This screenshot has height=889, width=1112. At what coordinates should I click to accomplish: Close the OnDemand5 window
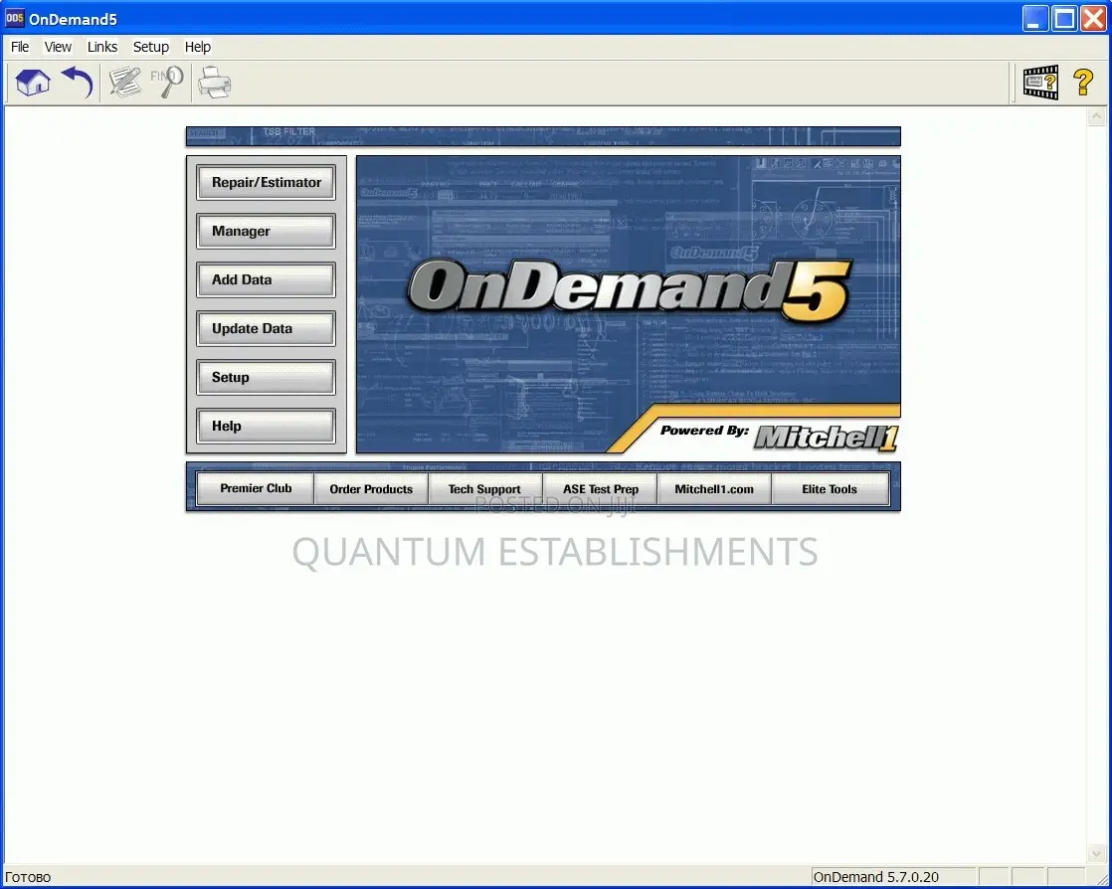coord(1093,19)
